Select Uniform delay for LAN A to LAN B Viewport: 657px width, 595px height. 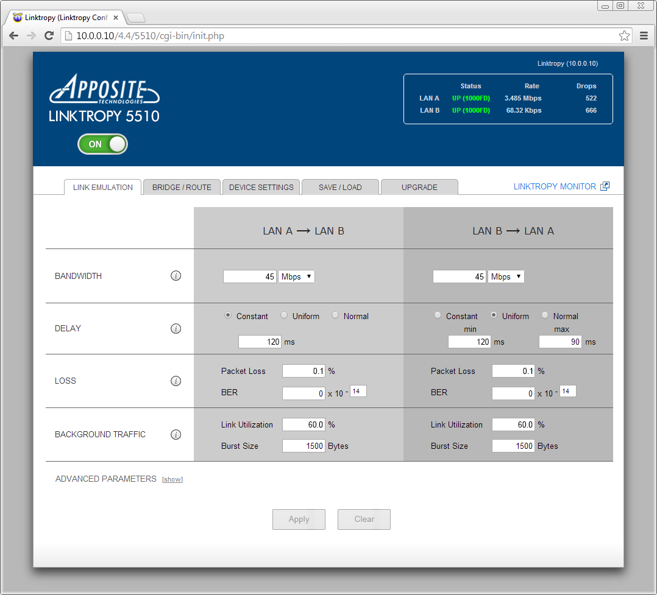tap(284, 315)
